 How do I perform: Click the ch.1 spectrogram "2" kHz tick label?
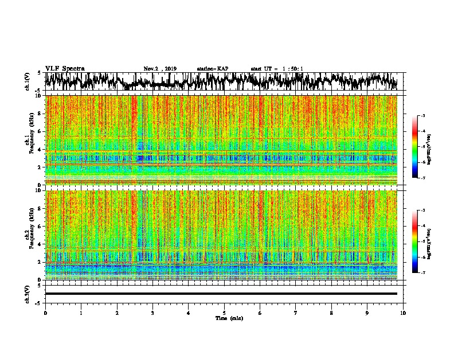point(41,167)
